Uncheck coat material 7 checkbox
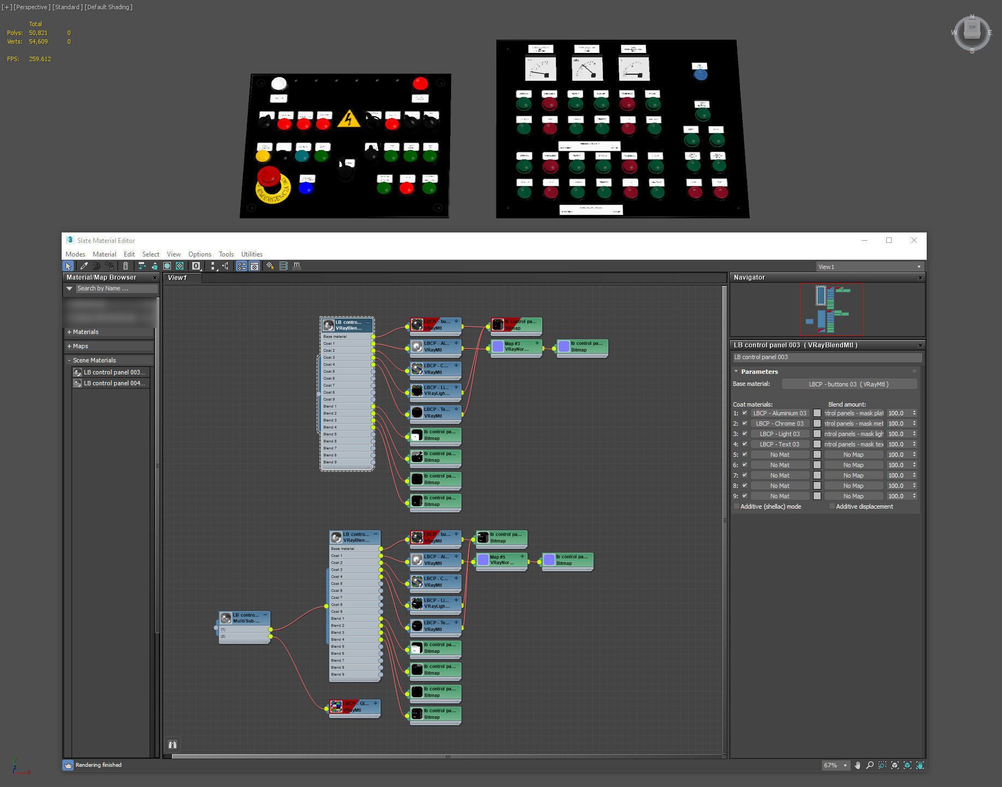The width and height of the screenshot is (1002, 787). click(744, 475)
